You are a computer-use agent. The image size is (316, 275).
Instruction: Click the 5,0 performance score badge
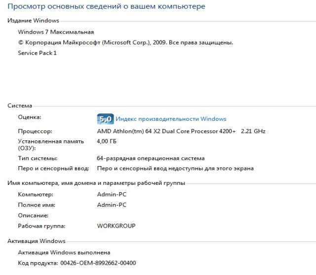pos(105,119)
